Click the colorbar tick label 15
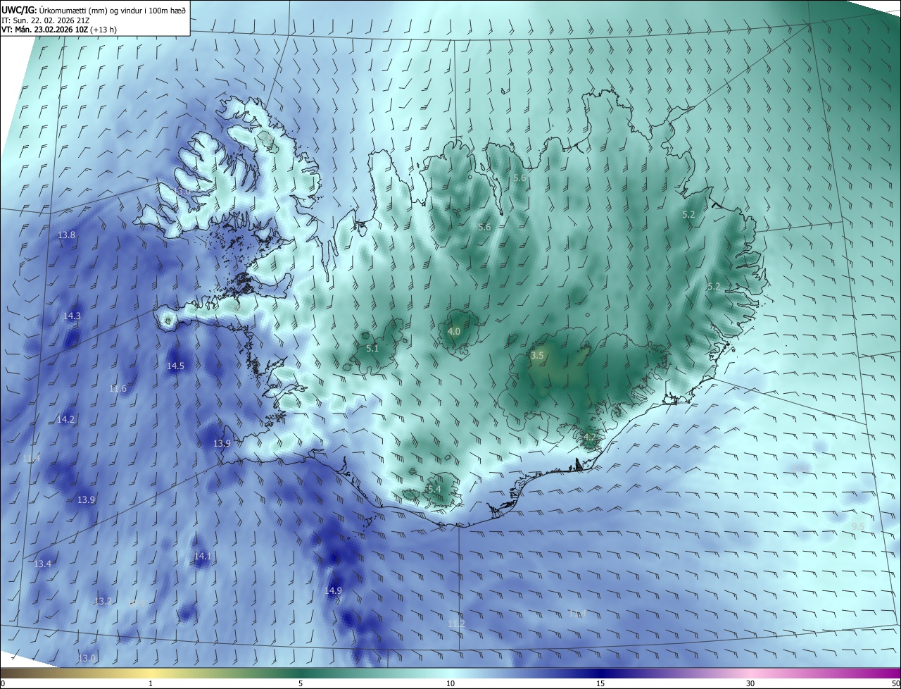The height and width of the screenshot is (689, 901). pyautogui.click(x=600, y=683)
